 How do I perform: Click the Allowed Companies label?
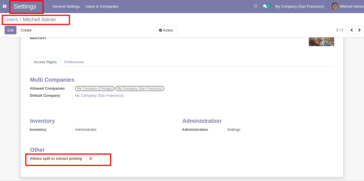47,89
